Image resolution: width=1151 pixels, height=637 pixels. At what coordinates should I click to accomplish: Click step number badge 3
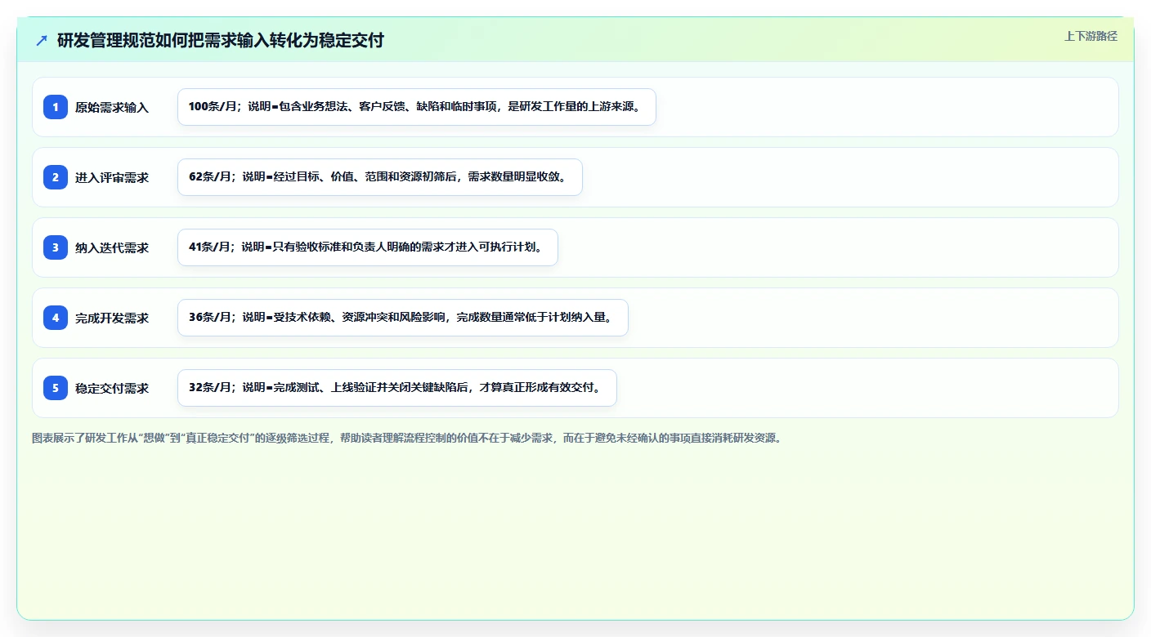[56, 247]
